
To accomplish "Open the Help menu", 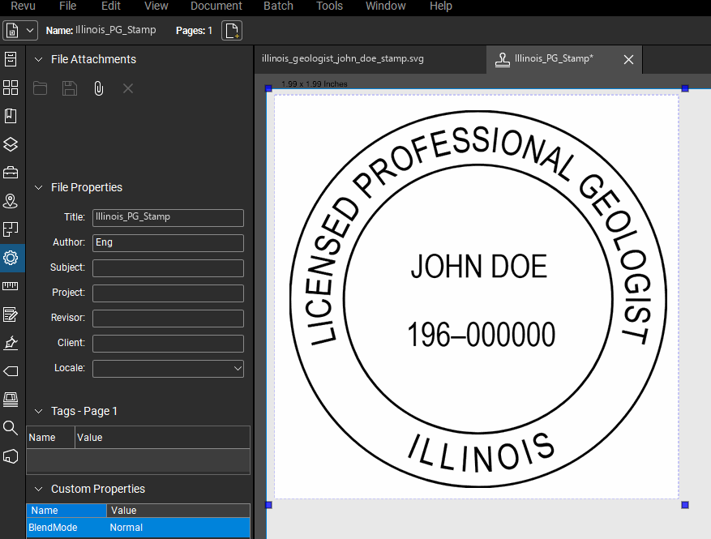I will tap(441, 6).
